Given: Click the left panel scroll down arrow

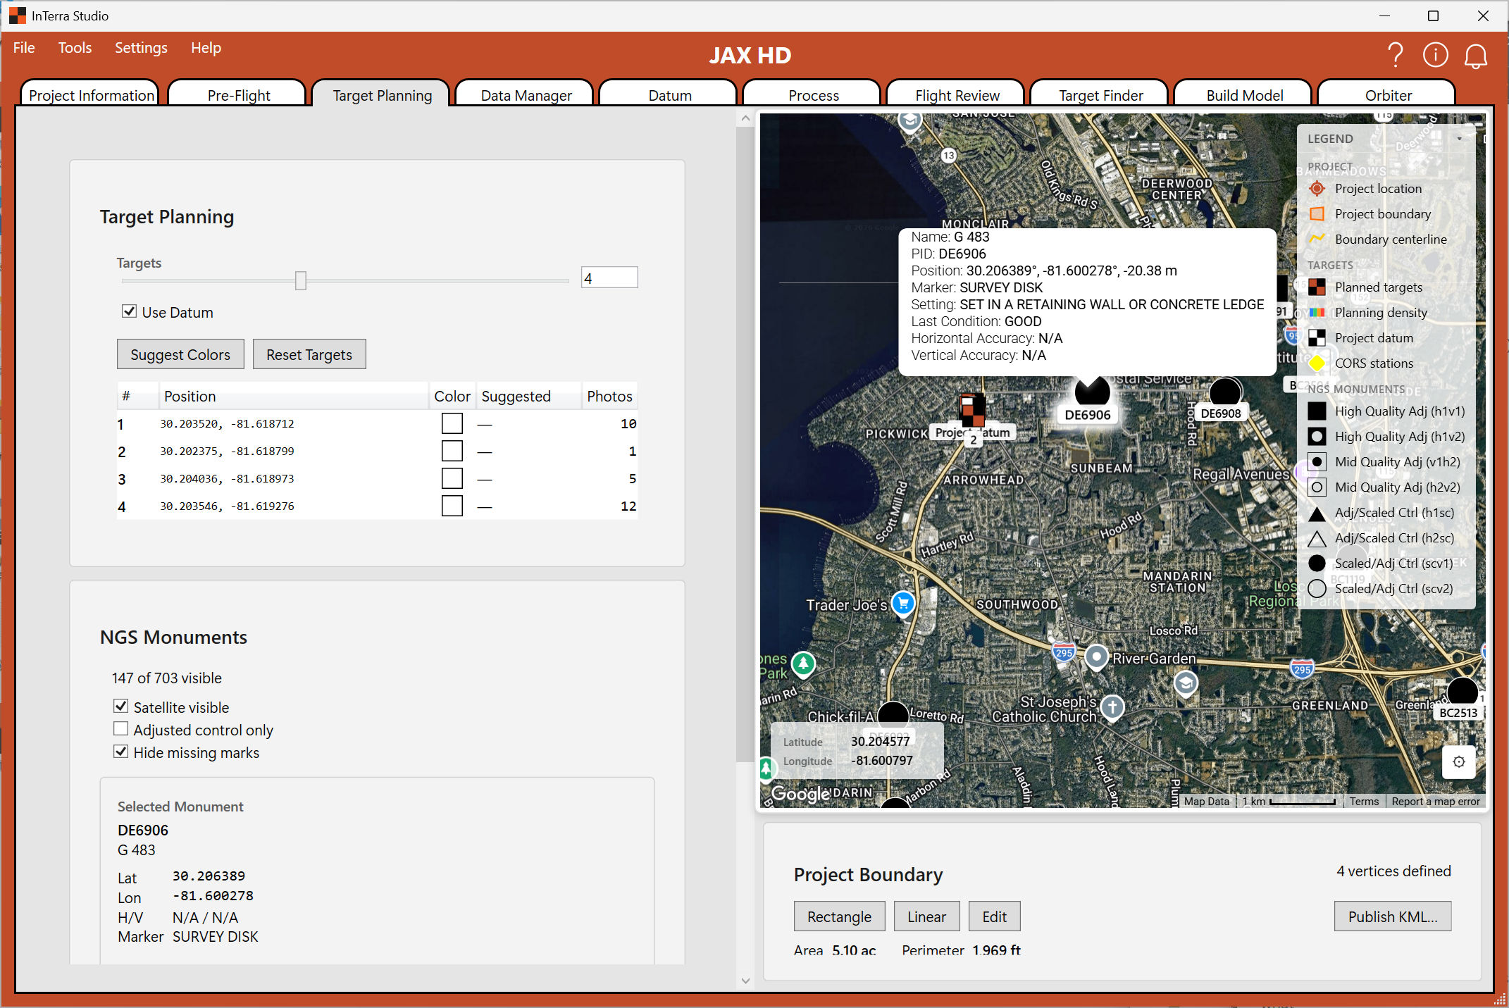Looking at the screenshot, I should pyautogui.click(x=745, y=981).
